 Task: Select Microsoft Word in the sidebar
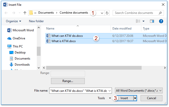tap(23, 30)
